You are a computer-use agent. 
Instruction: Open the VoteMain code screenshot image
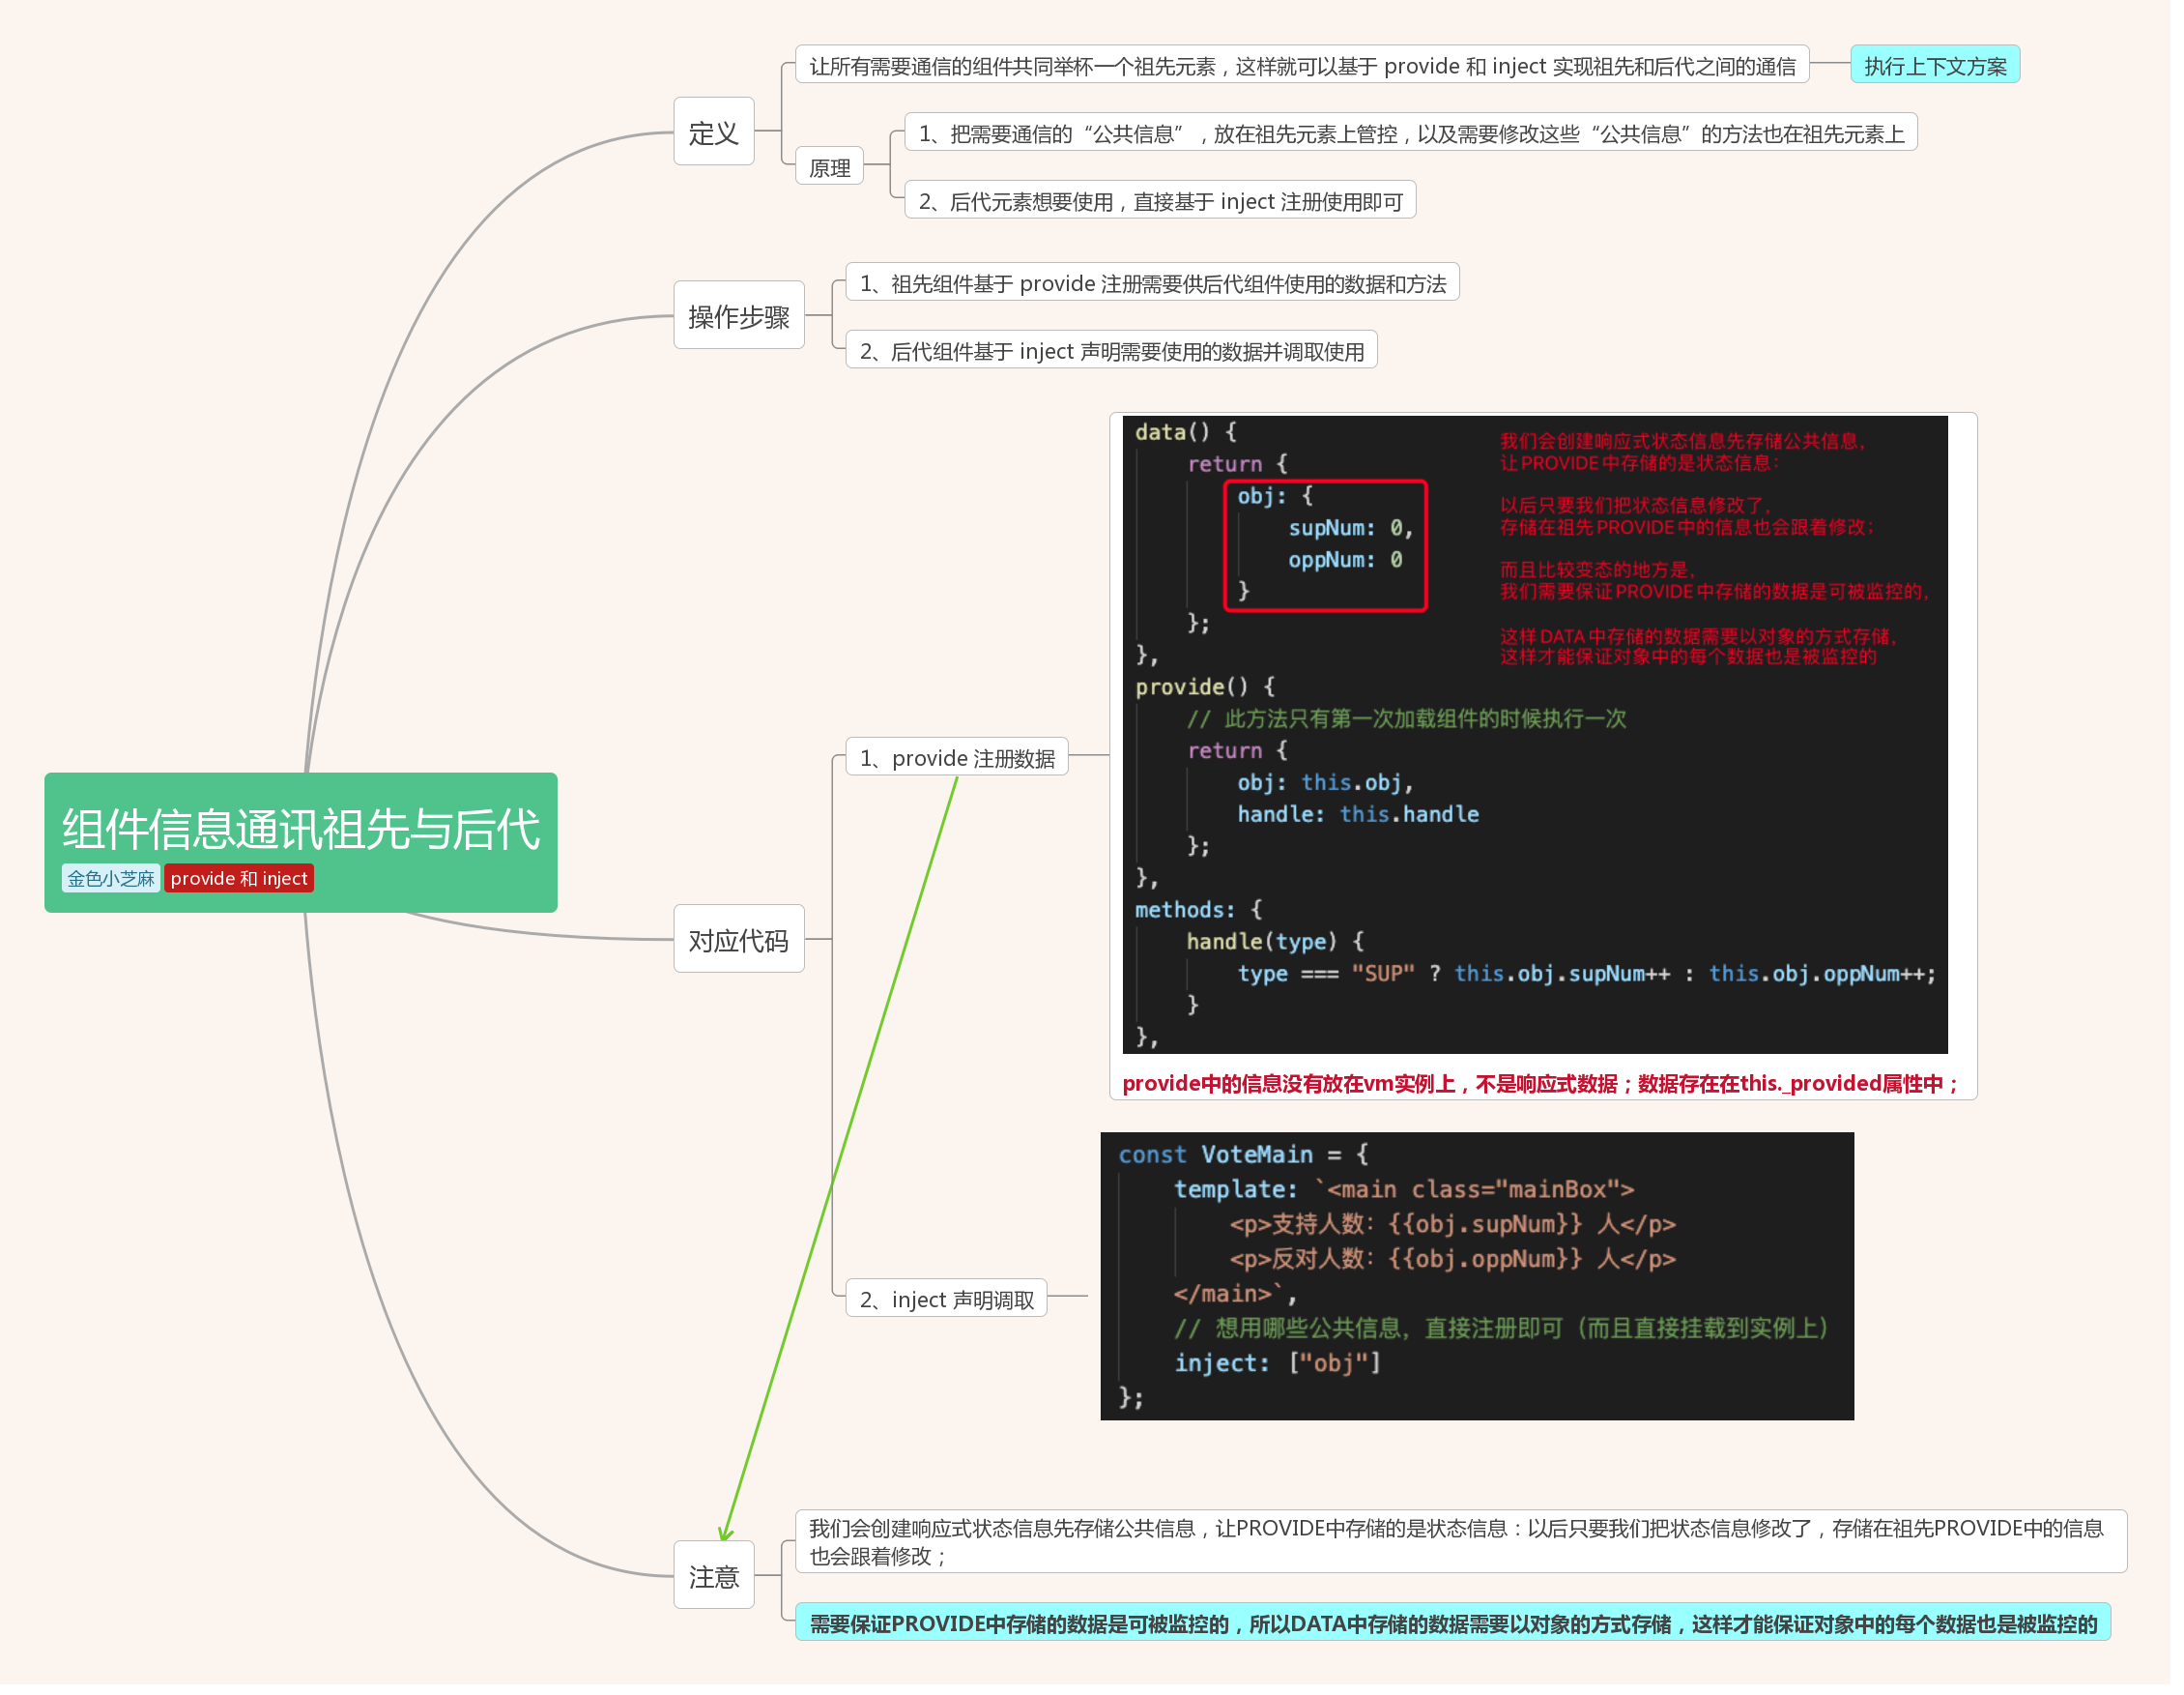pos(1476,1275)
